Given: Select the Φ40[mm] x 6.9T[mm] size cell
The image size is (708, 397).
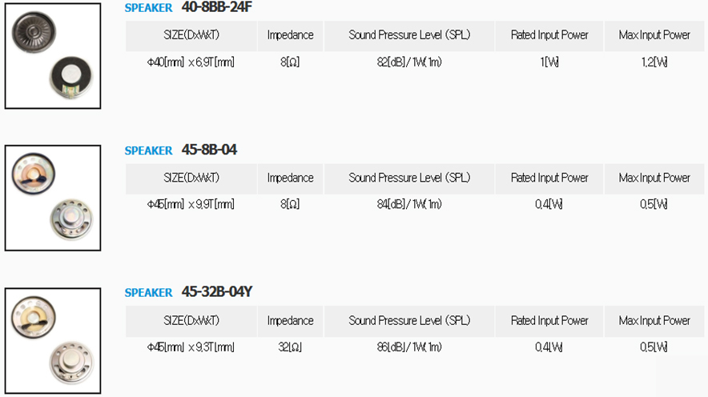Looking at the screenshot, I should coord(191,62).
